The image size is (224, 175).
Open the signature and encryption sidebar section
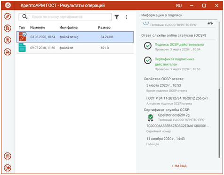tap(8, 17)
